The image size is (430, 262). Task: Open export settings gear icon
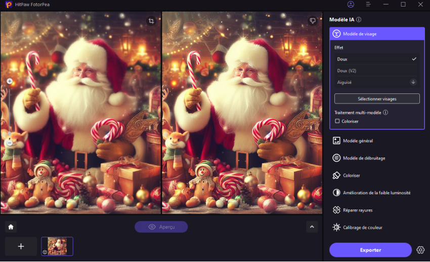pyautogui.click(x=420, y=250)
